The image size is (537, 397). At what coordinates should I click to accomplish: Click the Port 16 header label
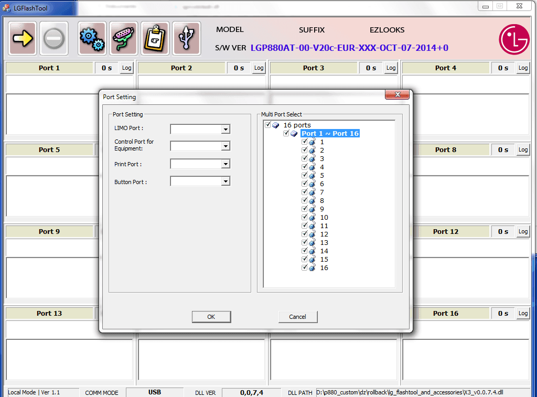[446, 314]
